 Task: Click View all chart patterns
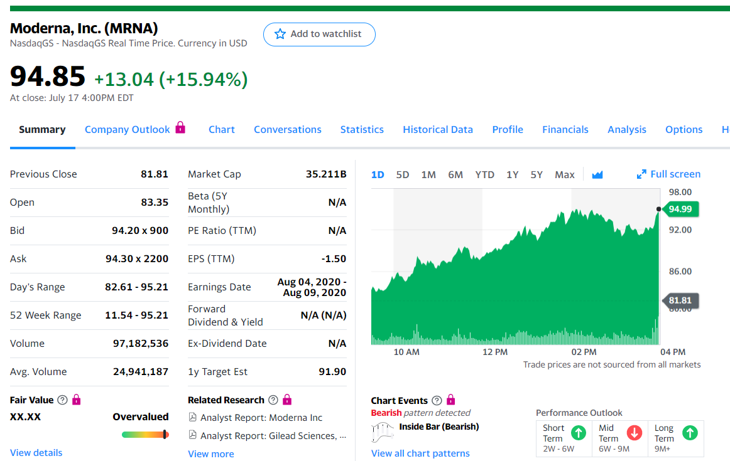pos(420,453)
